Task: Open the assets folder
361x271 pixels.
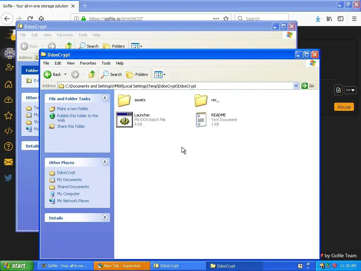Action: pos(124,100)
